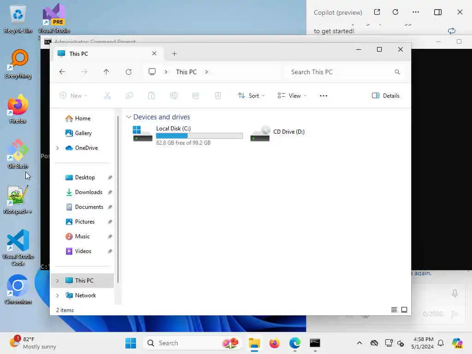Collapse the Devices and drives group
Viewport: 472px width, 354px height.
[x=129, y=117]
